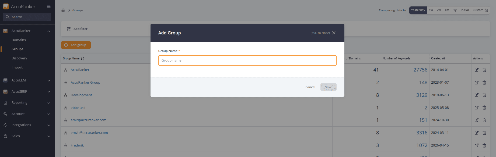Select Initial comparison period
Image resolution: width=496 pixels, height=157 pixels.
465,10
